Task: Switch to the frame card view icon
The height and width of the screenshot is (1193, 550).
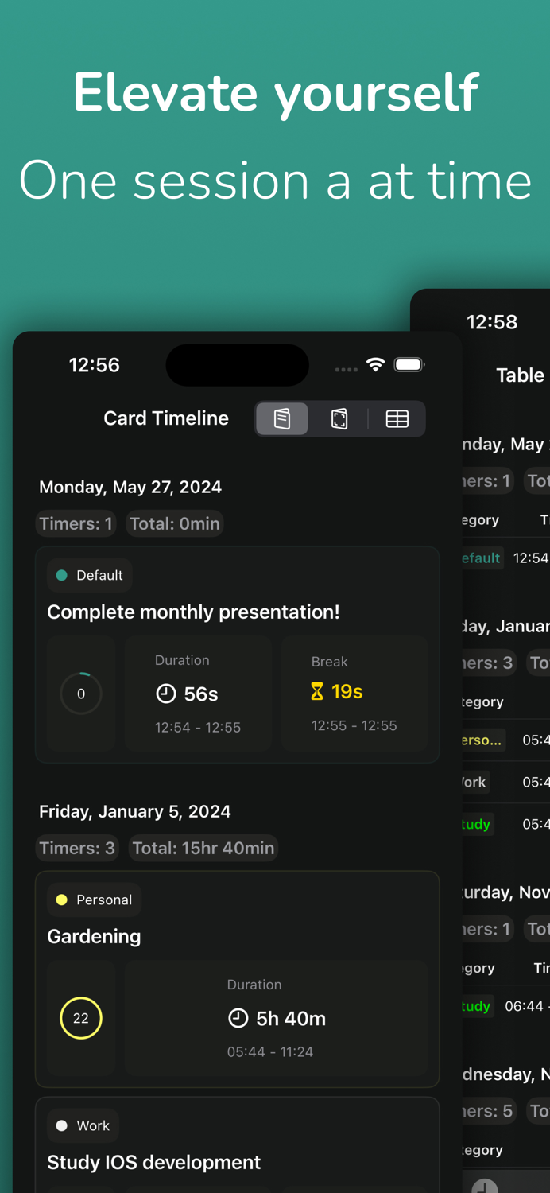Action: (x=339, y=418)
